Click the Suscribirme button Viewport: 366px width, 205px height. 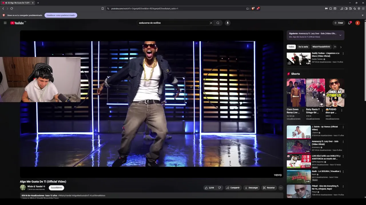click(x=56, y=188)
